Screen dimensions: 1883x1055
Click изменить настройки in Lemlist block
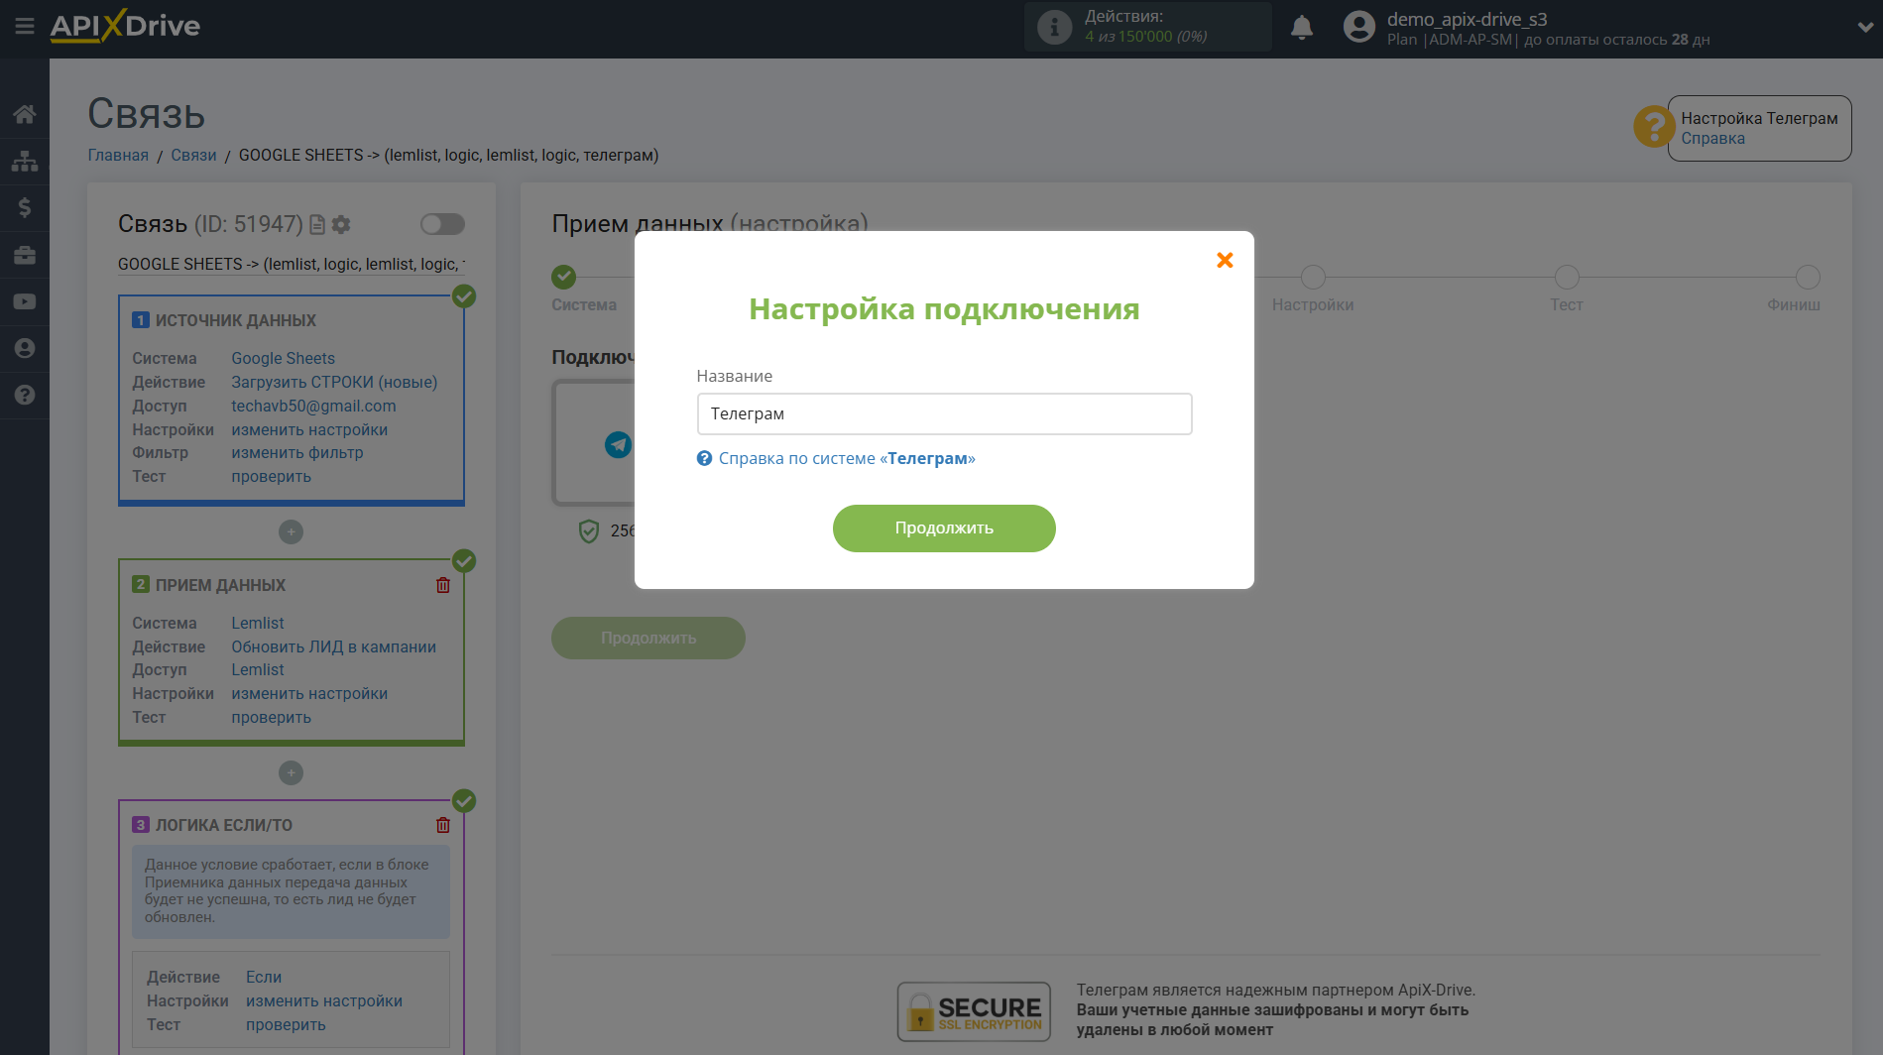[x=309, y=694]
